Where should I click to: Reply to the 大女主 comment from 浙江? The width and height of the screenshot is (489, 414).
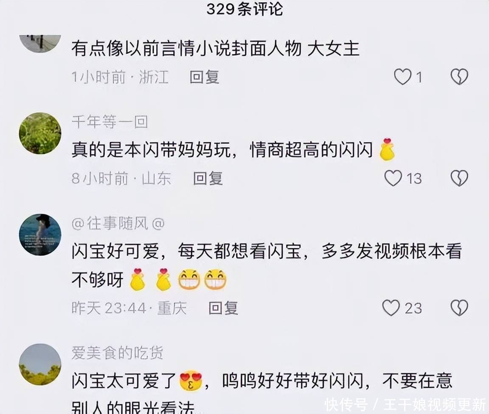205,77
